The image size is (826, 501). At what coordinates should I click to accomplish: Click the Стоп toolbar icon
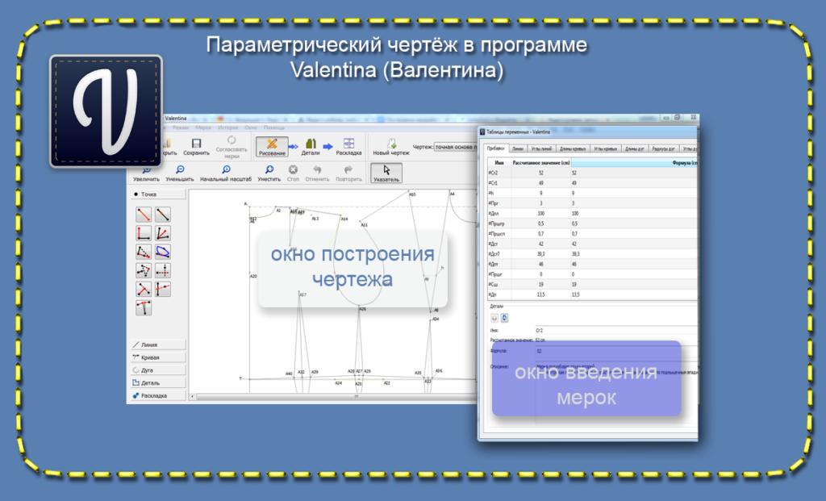tap(293, 173)
